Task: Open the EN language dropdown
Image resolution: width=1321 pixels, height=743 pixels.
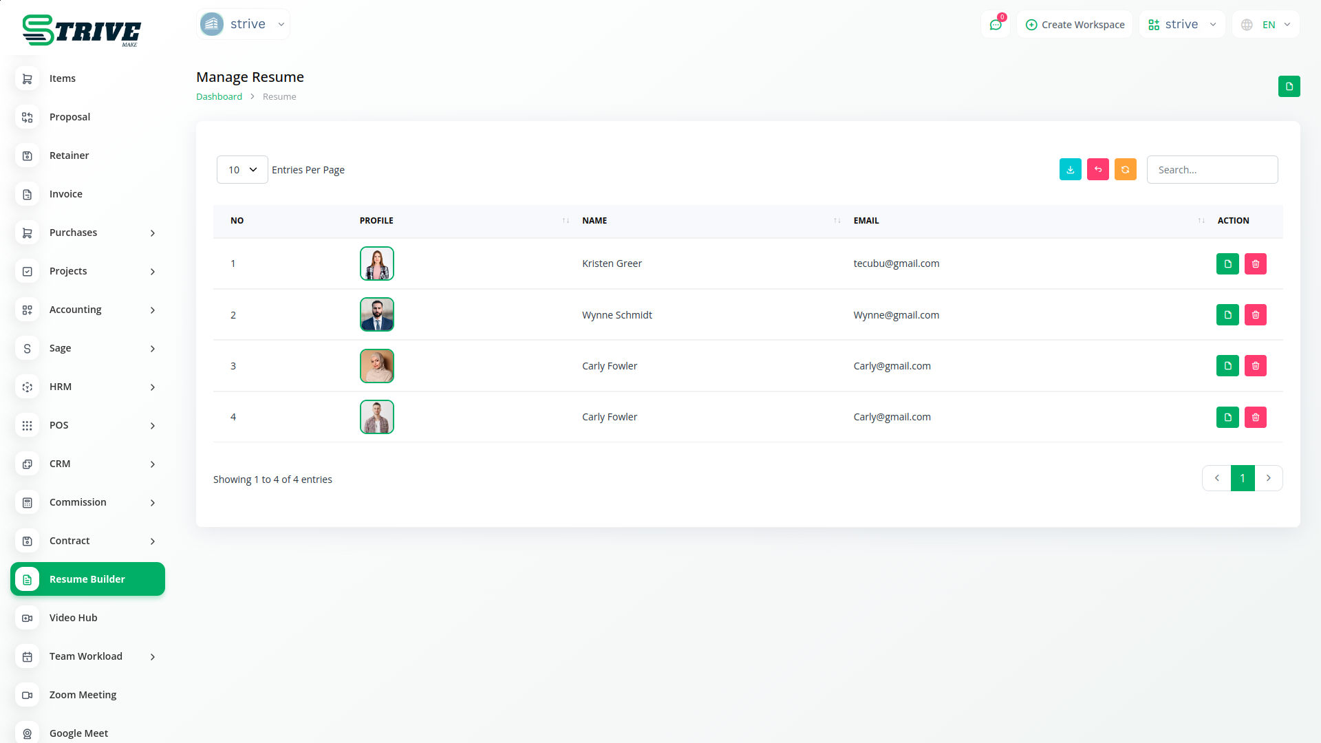Action: coord(1266,25)
